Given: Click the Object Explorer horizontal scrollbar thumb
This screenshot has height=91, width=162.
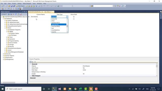Looking at the screenshot, I should click(x=9, y=83).
